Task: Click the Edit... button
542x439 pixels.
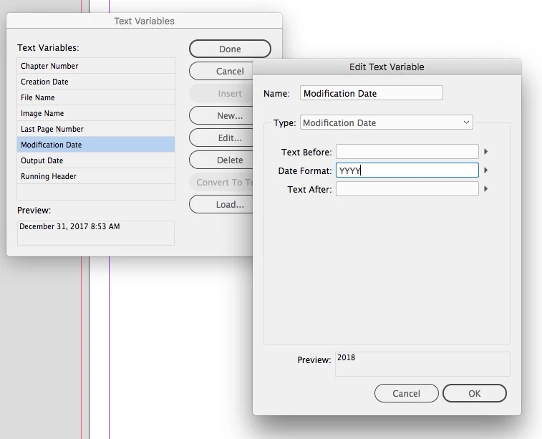Action: (221, 138)
